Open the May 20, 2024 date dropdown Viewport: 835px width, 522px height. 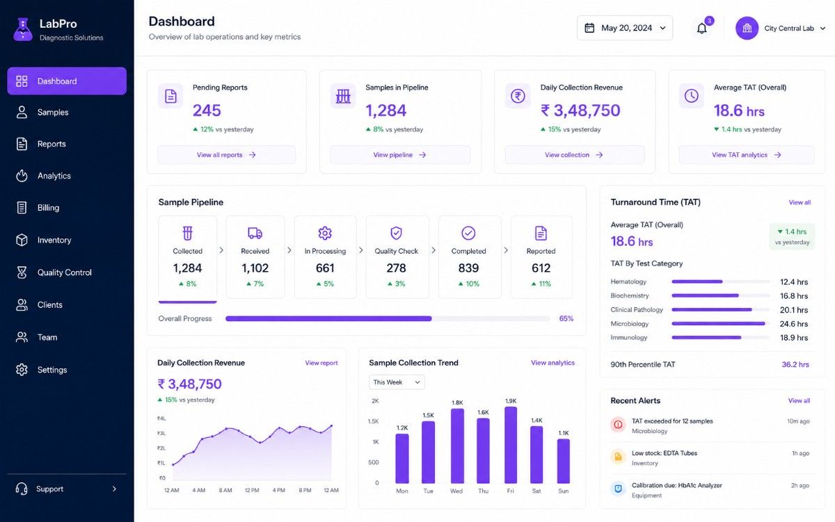[625, 28]
